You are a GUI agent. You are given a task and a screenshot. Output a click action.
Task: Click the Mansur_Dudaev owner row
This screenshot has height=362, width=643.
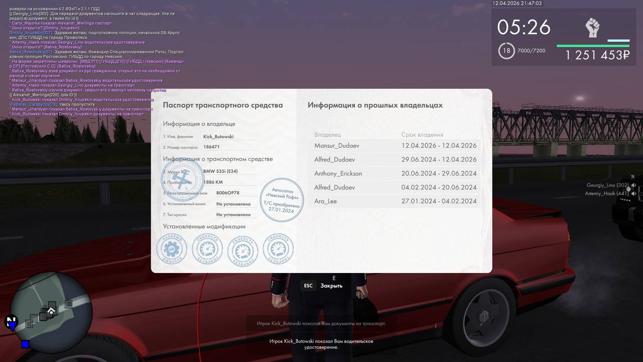[x=394, y=146]
